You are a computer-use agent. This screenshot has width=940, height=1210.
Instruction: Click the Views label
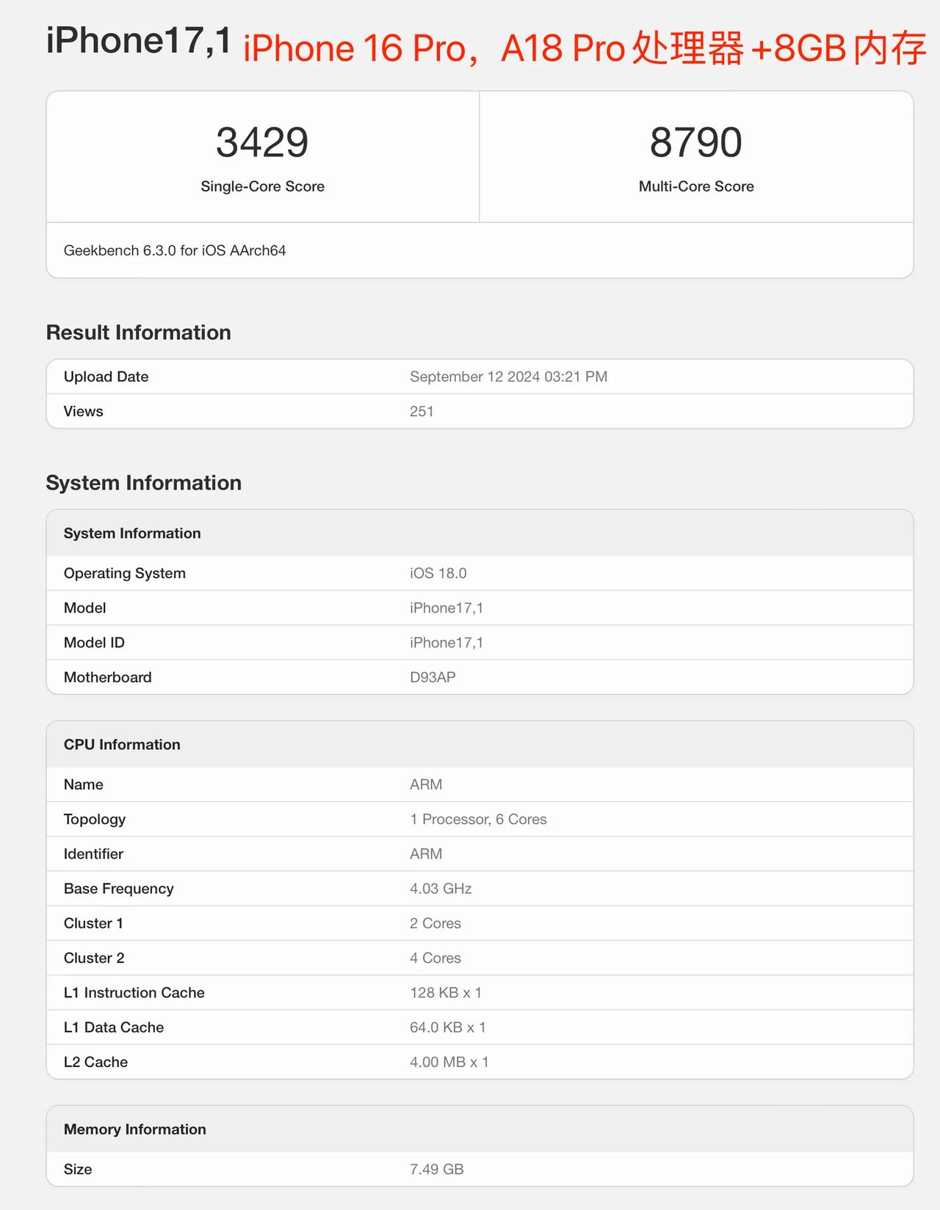pyautogui.click(x=84, y=411)
